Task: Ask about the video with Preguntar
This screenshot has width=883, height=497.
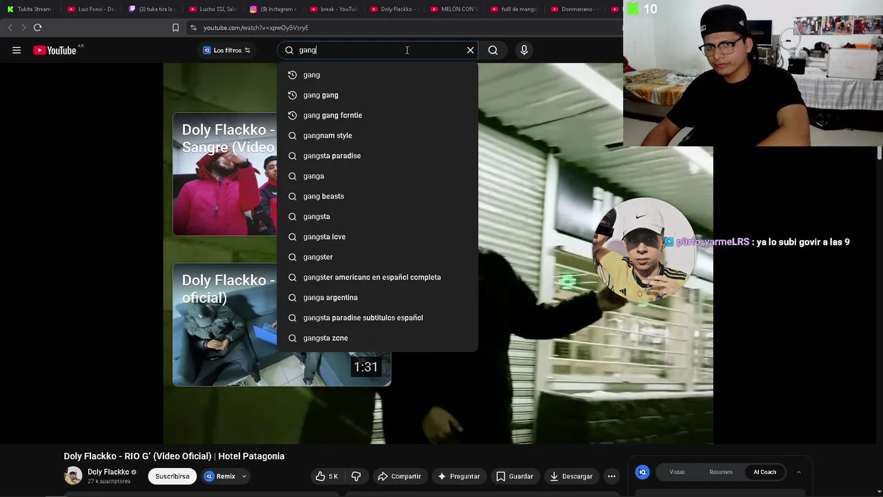Action: (459, 476)
